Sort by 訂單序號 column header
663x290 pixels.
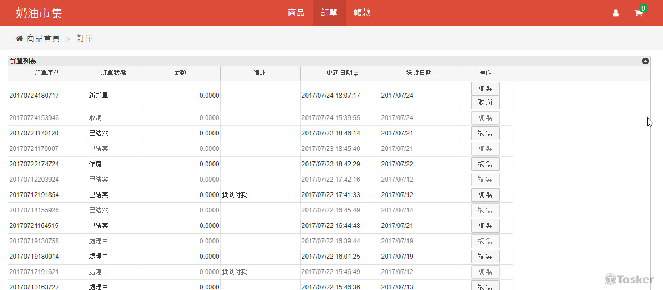point(48,73)
